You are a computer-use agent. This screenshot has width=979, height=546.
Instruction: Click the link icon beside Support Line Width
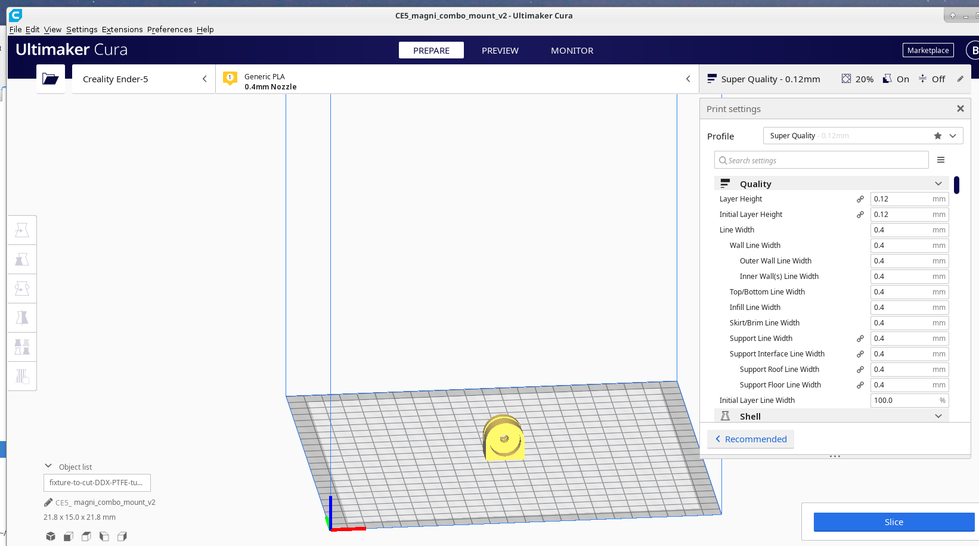tap(860, 339)
